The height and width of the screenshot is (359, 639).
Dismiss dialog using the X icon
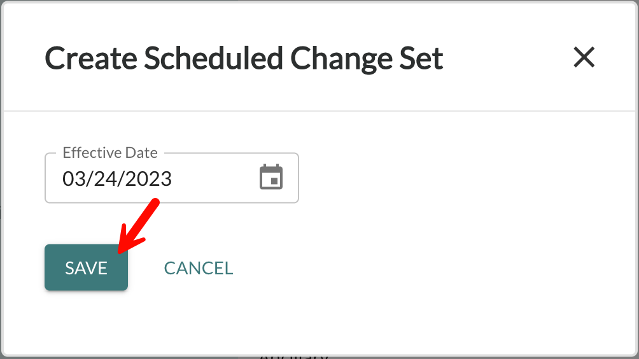pos(584,57)
